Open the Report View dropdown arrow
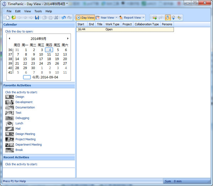The height and width of the screenshot is (186, 213). (143, 18)
